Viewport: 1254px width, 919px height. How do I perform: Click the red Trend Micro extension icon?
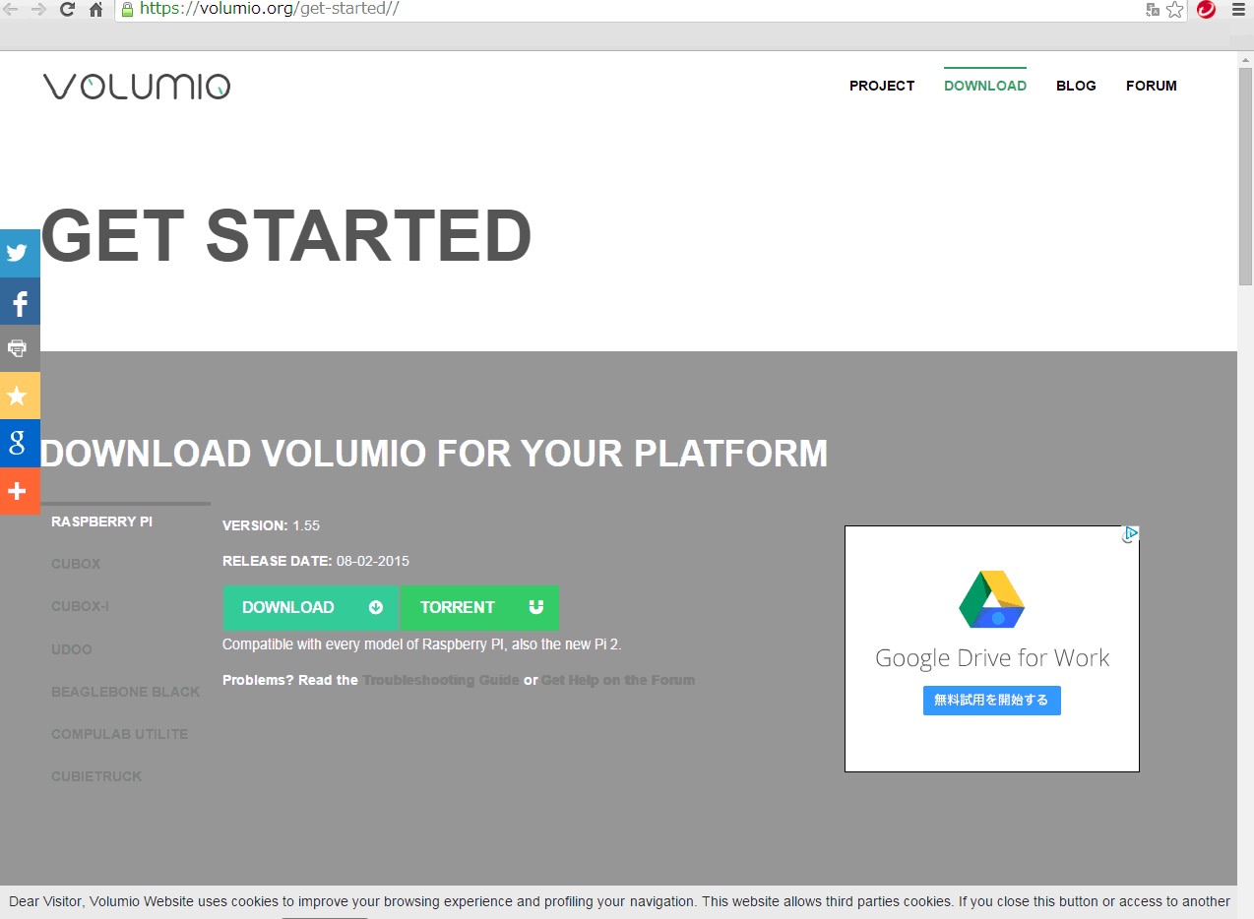point(1206,10)
